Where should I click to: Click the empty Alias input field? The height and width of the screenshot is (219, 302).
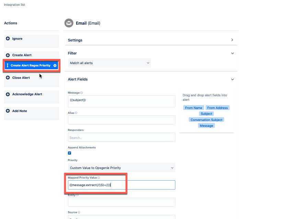121,120
